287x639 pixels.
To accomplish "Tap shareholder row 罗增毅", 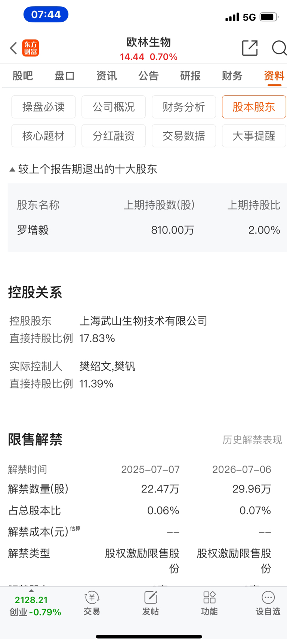I will coord(148,230).
